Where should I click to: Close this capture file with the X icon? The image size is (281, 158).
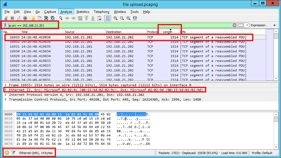click(46, 18)
